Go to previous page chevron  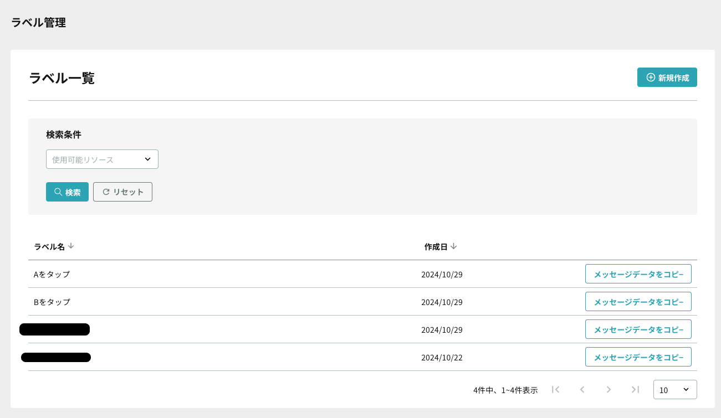pyautogui.click(x=582, y=389)
